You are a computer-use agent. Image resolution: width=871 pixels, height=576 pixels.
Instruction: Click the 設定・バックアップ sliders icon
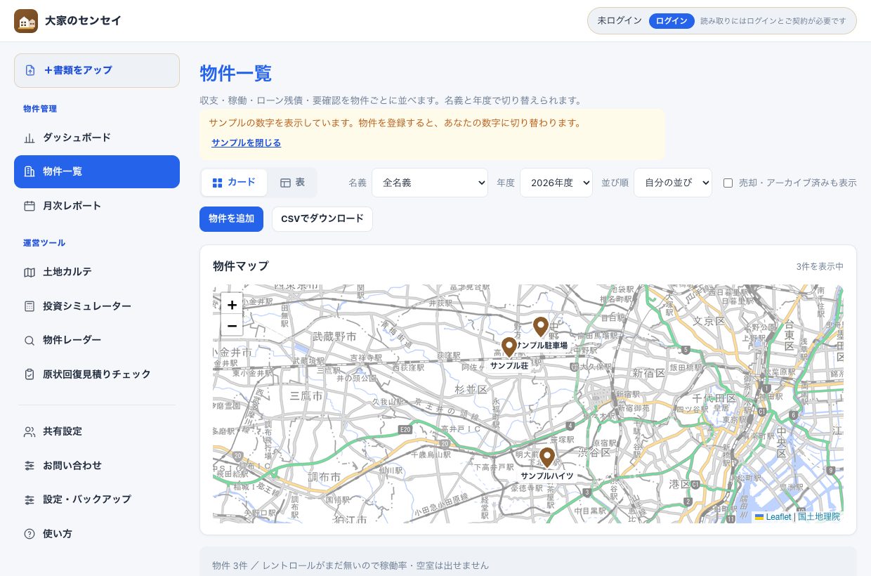point(30,499)
